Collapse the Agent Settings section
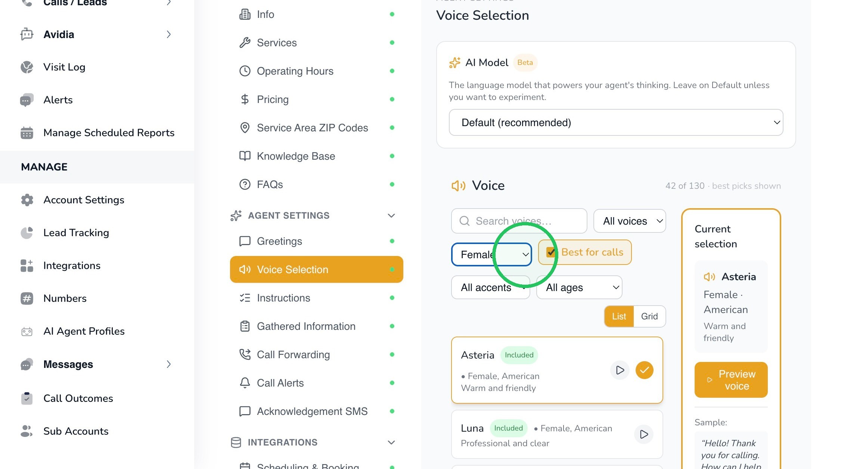 pos(391,216)
